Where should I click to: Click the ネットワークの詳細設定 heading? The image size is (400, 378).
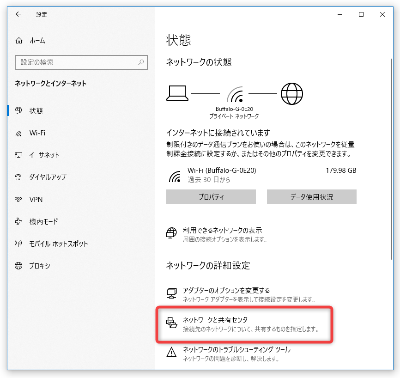click(x=208, y=265)
